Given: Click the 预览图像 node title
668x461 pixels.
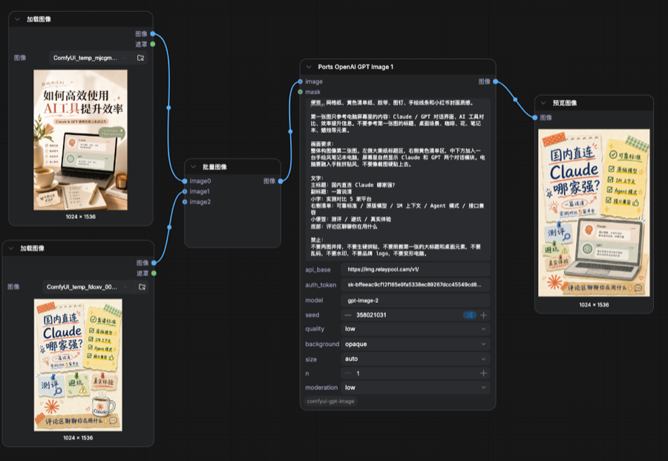Looking at the screenshot, I should [x=565, y=102].
